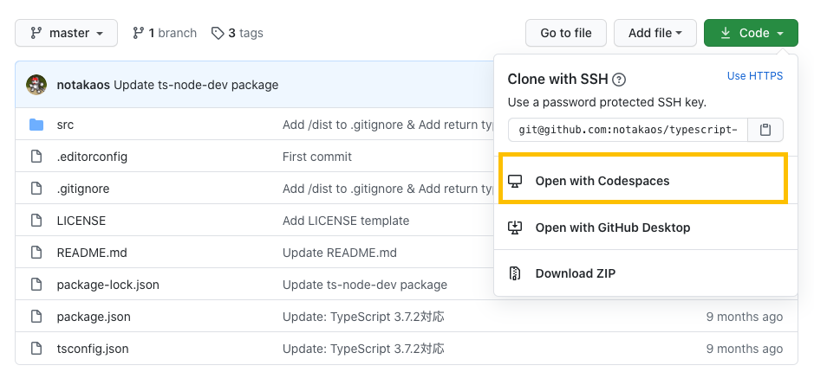Viewport: 814px width, 372px height.
Task: Open the 3 tags link
Action: point(238,33)
